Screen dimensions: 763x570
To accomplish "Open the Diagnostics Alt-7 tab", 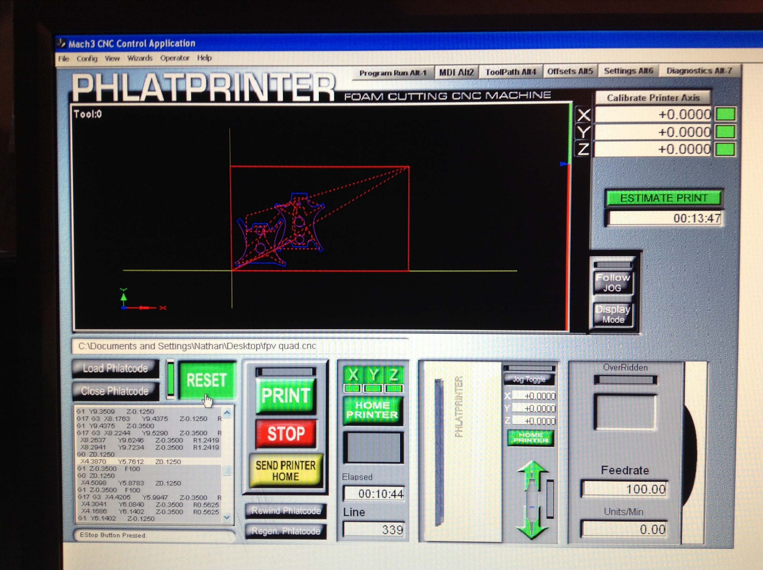I will click(x=699, y=71).
